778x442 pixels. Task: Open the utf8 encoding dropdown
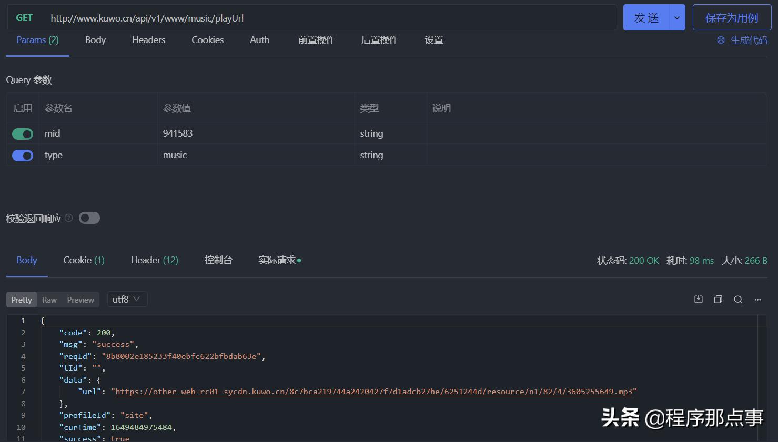(x=127, y=299)
